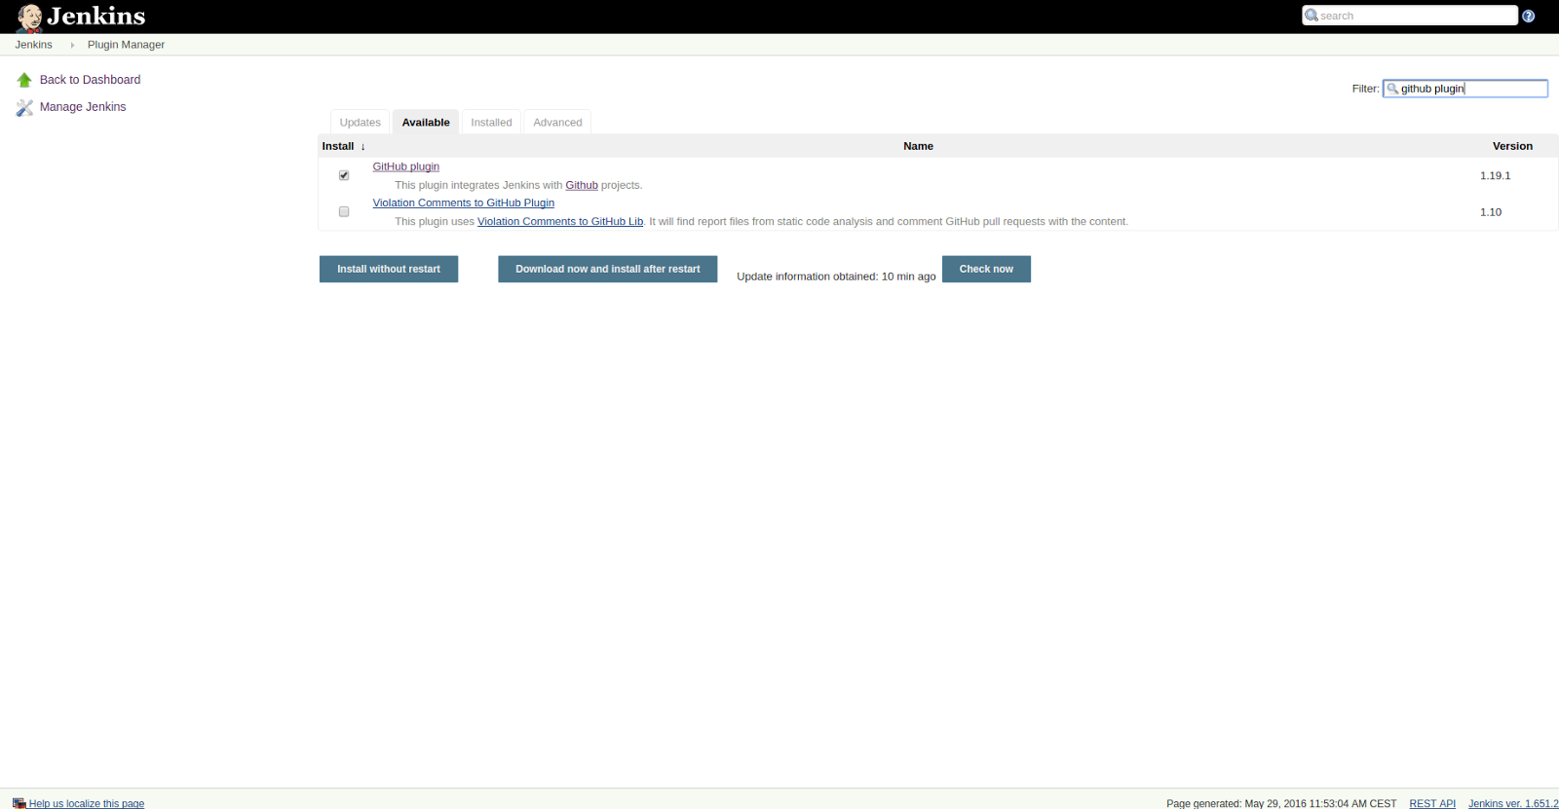The width and height of the screenshot is (1559, 809).
Task: Click the Jenkins title text in the header
Action: coord(96,17)
